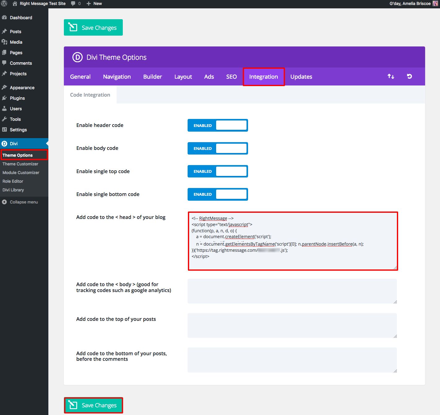Screen dimensions: 440x415
Task: Click the bottom Save Changes button
Action: [x=93, y=405]
